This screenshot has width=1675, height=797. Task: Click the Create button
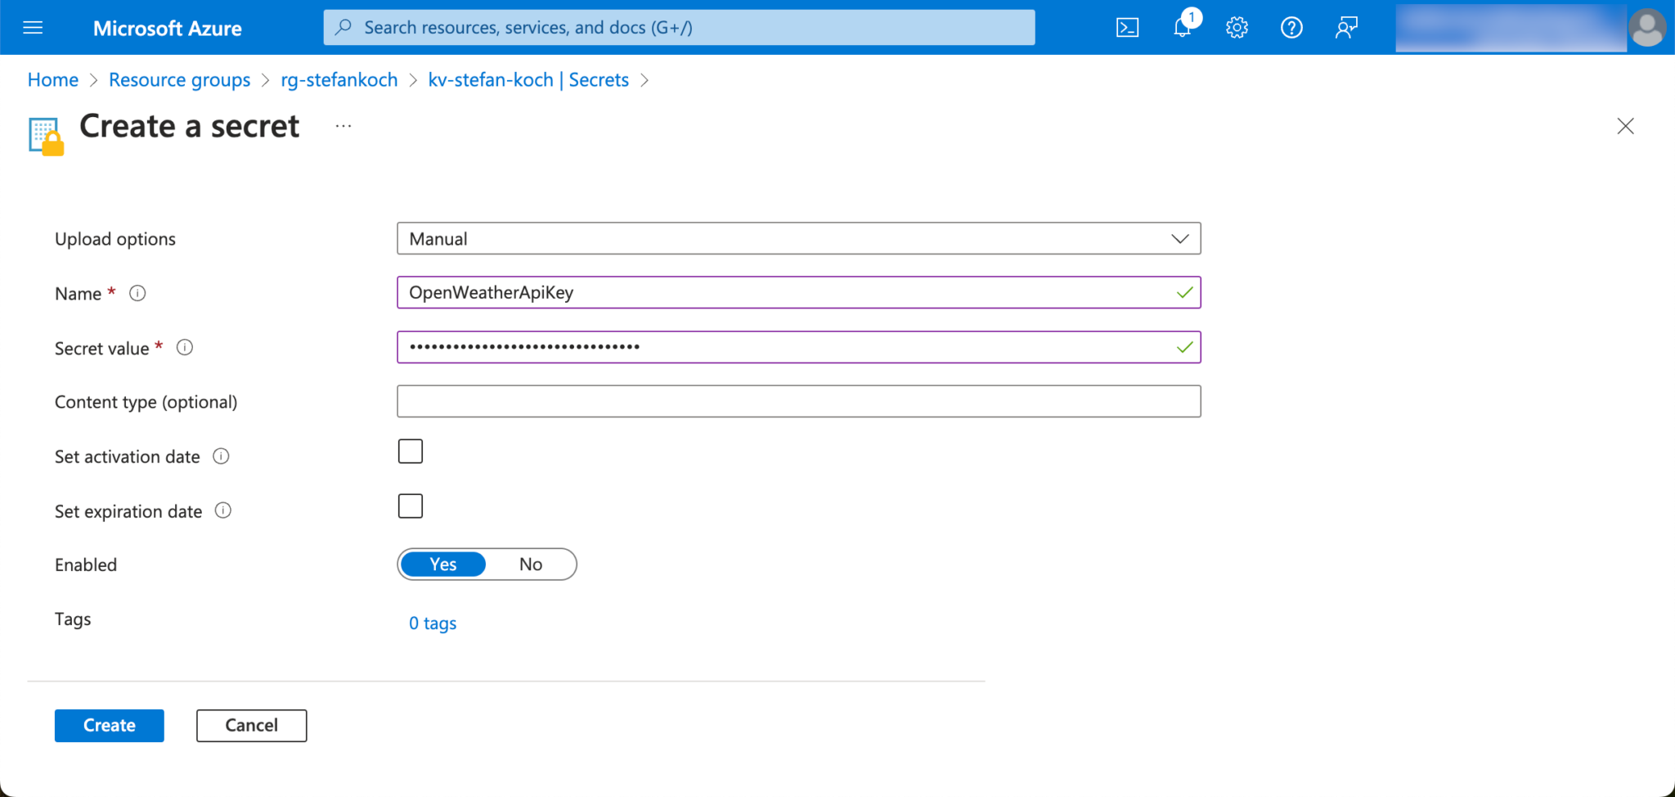(110, 726)
